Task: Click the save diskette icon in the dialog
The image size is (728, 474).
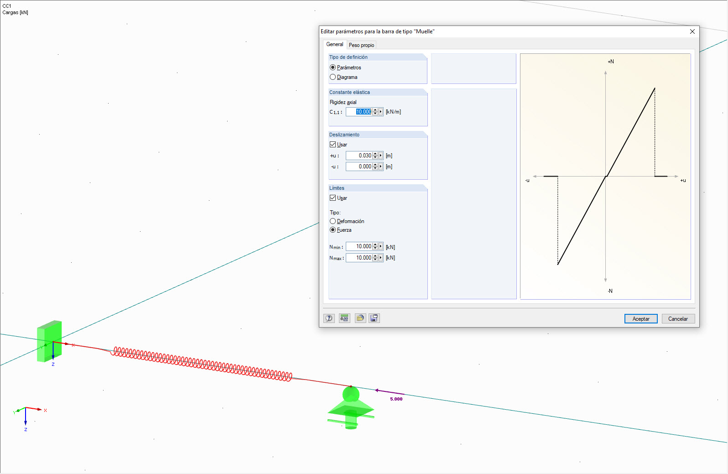Action: (374, 318)
